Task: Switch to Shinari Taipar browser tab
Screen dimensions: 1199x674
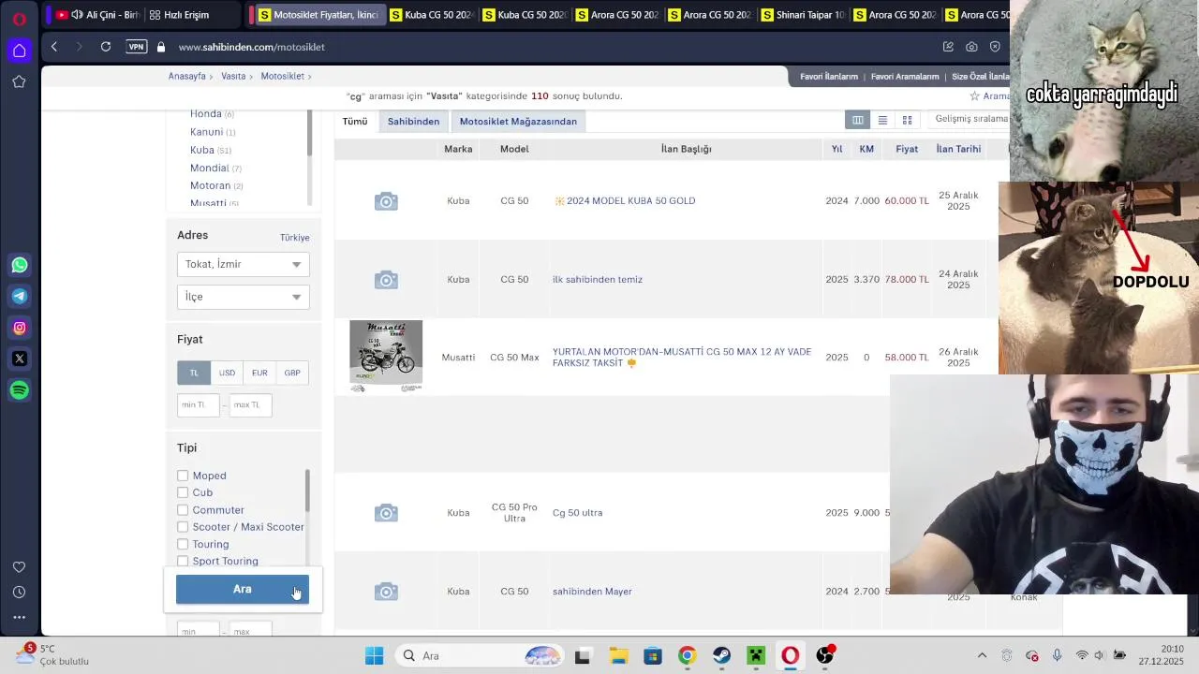Action: 802,15
